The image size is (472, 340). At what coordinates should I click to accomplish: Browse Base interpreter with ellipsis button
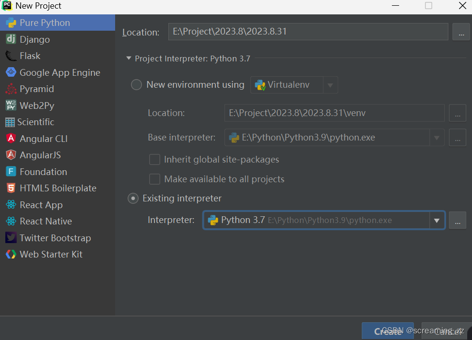pos(458,138)
